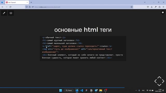Open Notion from the taskbar

[x=91, y=90]
